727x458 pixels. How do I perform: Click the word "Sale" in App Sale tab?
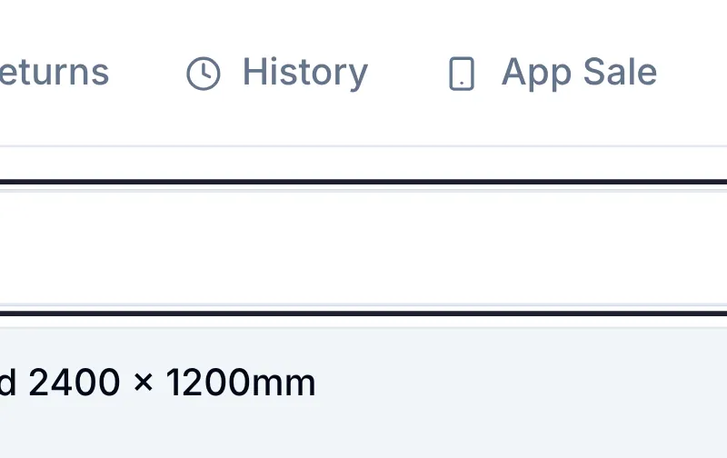point(620,72)
